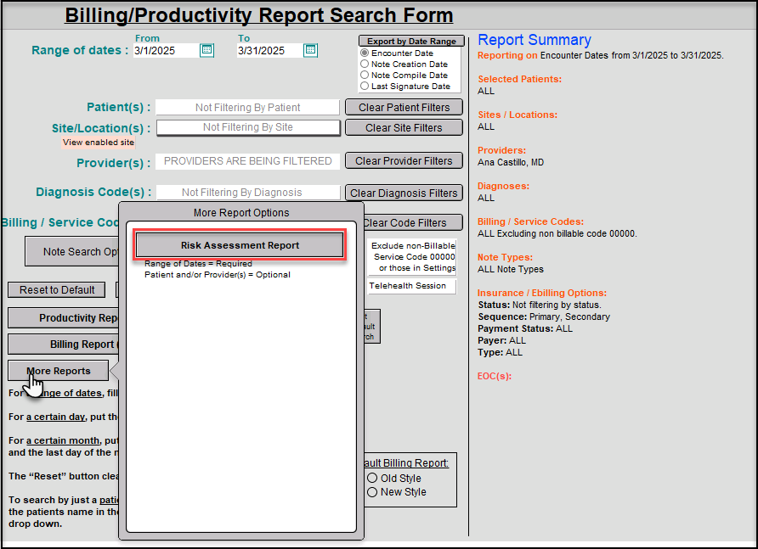Select the Note Creation Date option
Image resolution: width=758 pixels, height=549 pixels.
pyautogui.click(x=366, y=64)
